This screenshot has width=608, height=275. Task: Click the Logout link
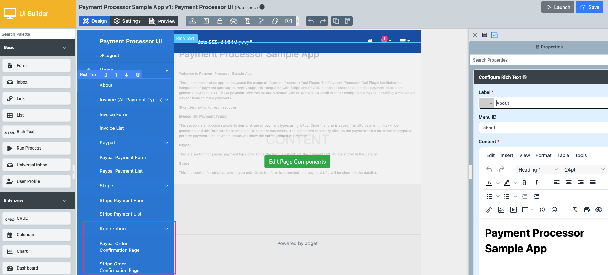(x=109, y=56)
